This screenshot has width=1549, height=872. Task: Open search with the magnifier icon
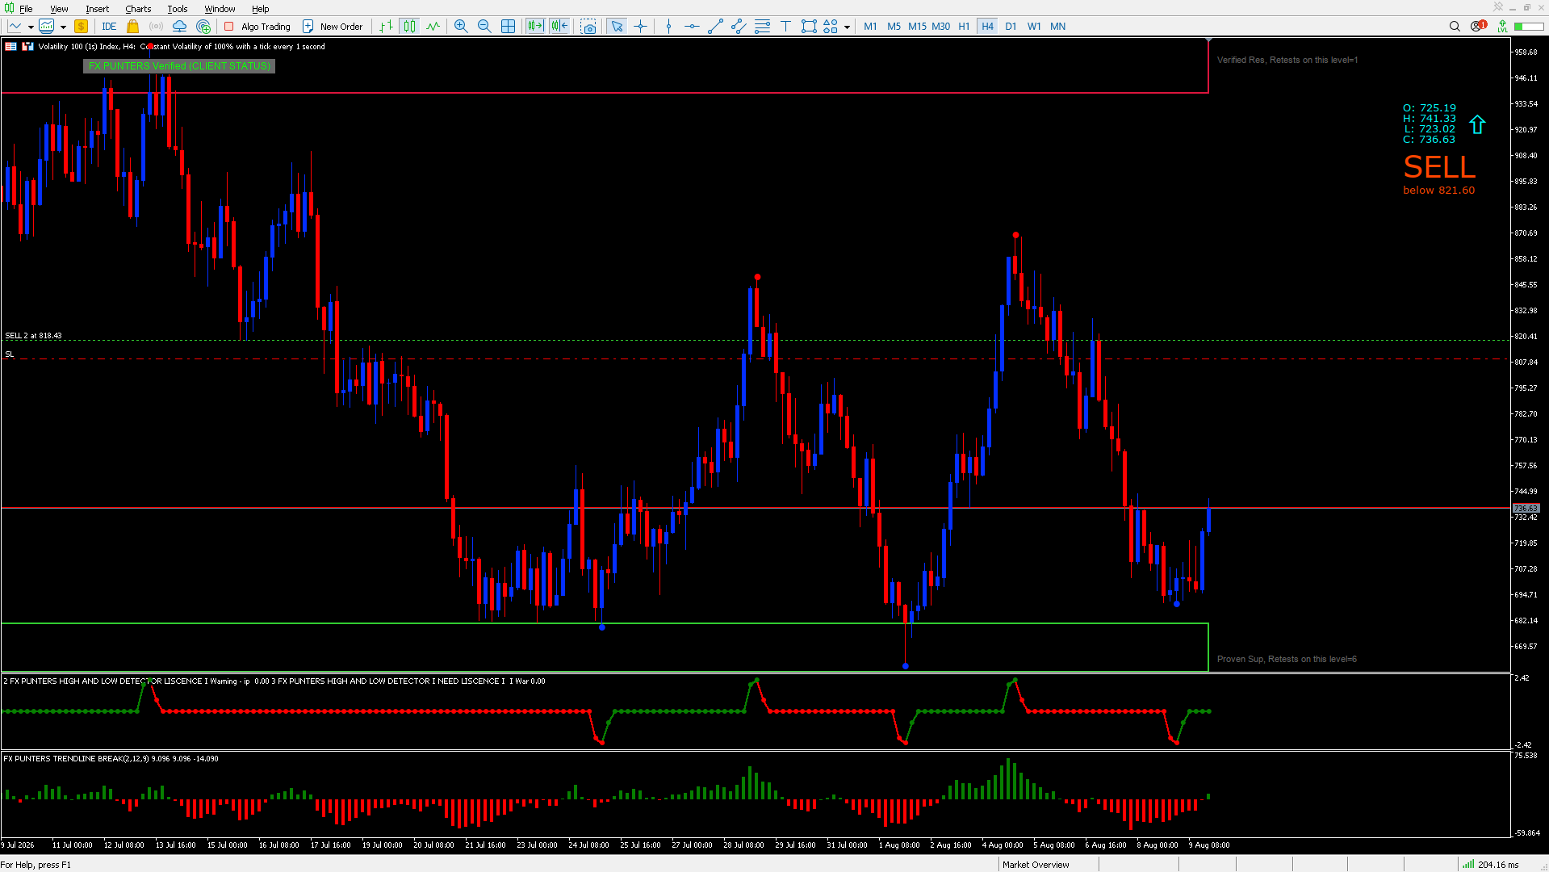[1455, 27]
